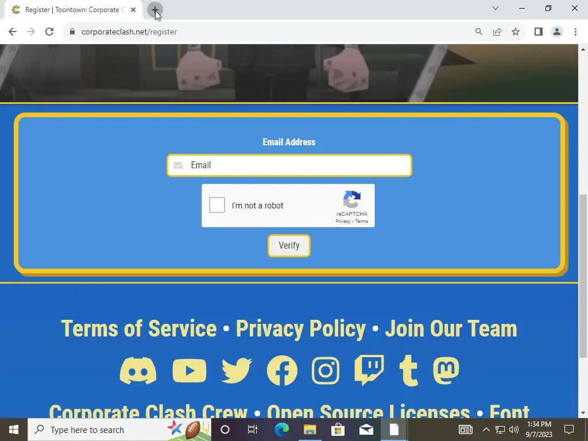Image resolution: width=588 pixels, height=441 pixels.
Task: Open Task View on the taskbar
Action: pos(253,430)
